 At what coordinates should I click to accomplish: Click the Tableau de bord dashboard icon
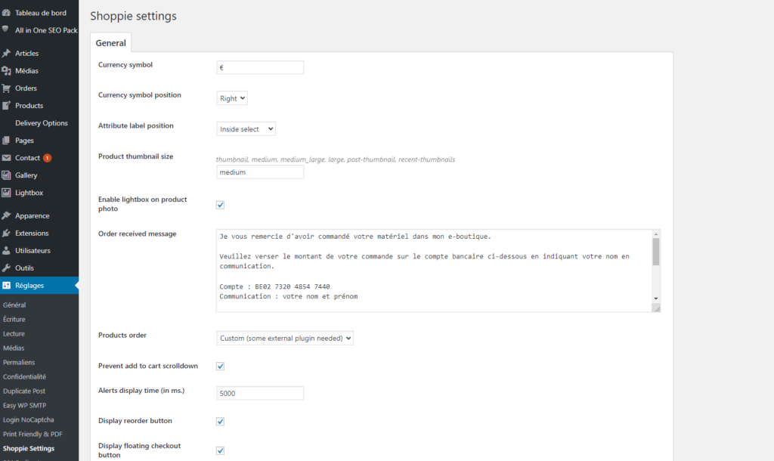(6, 13)
